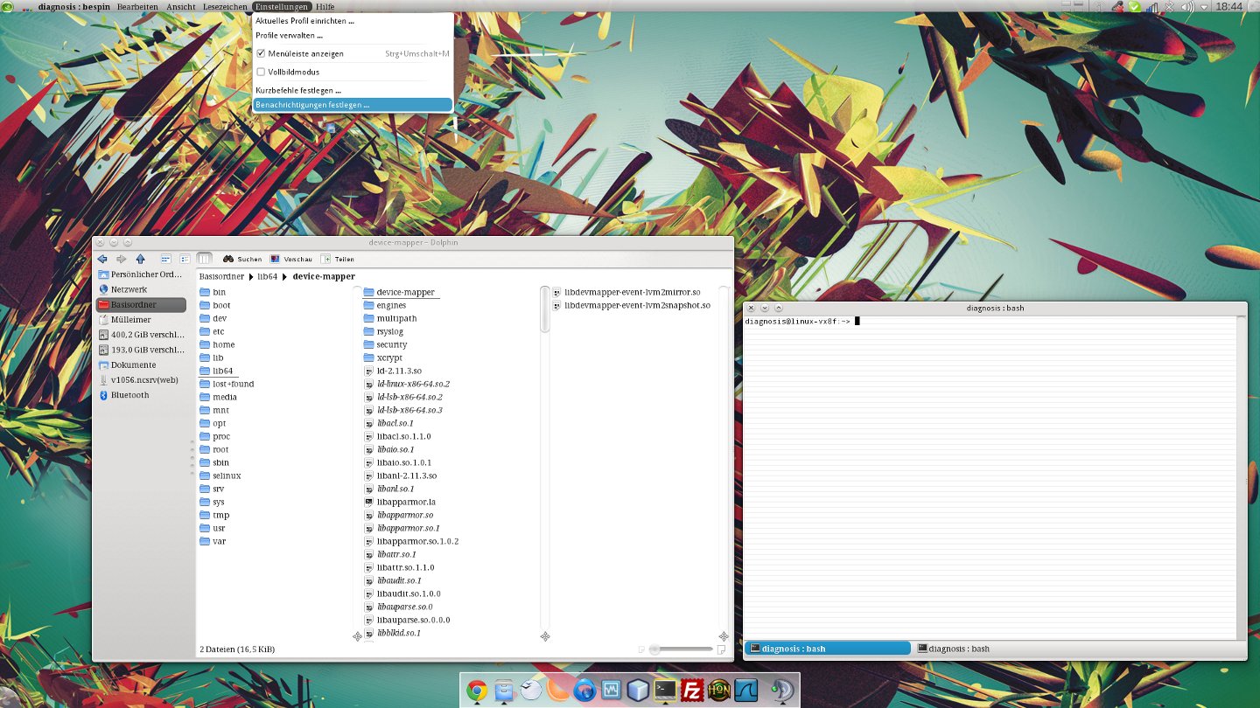
Task: Select the 193,0 GiB encrypted volume
Action: [x=141, y=350]
